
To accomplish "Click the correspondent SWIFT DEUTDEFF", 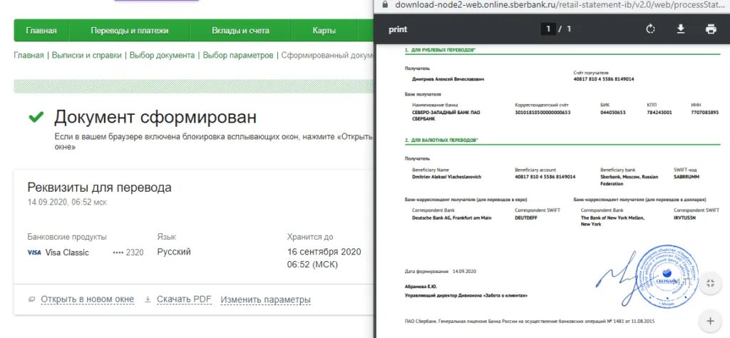I will click(526, 217).
